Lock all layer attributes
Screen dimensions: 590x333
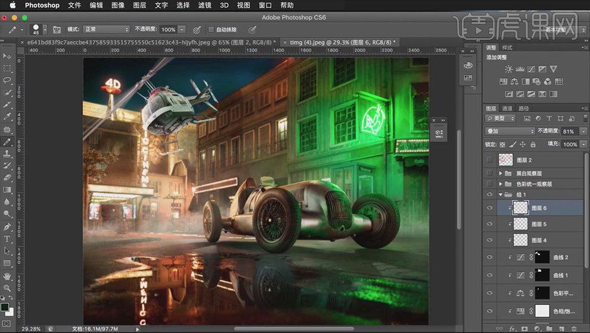coord(533,144)
